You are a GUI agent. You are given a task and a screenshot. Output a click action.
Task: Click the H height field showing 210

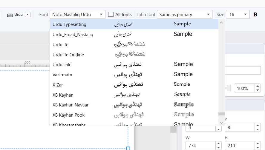240,146
